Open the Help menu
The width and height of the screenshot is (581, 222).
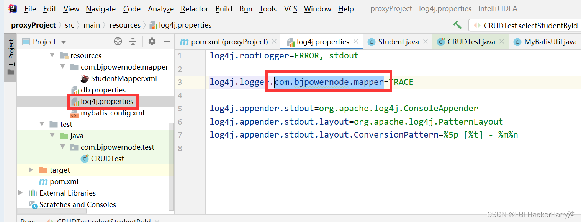346,9
